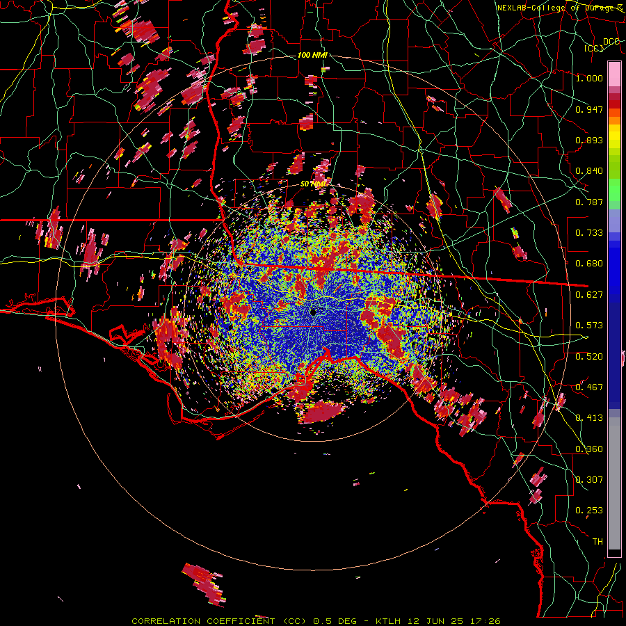Click the 0.360 color scale value

pos(589,449)
